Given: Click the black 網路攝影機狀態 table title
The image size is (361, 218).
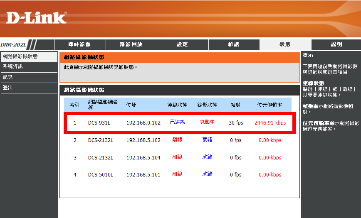Looking at the screenshot, I should (84, 90).
